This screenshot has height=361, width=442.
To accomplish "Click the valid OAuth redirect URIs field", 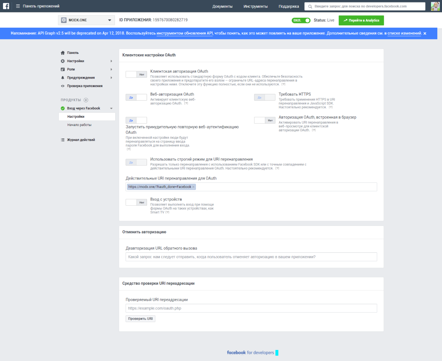I will coord(251,187).
